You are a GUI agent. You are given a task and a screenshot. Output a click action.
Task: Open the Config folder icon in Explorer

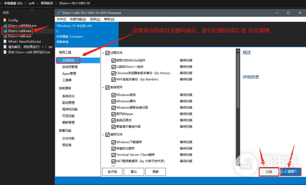point(5,20)
